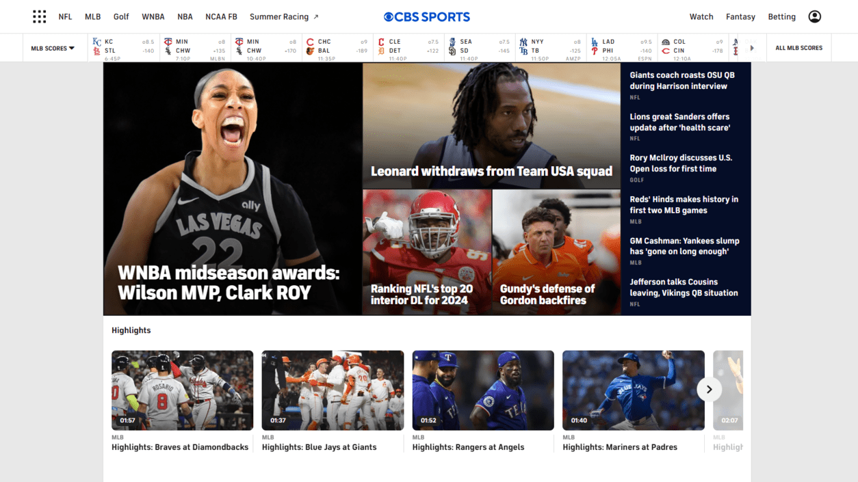The width and height of the screenshot is (858, 482).
Task: Click the Yankees logo in scores bar
Action: pos(523,42)
